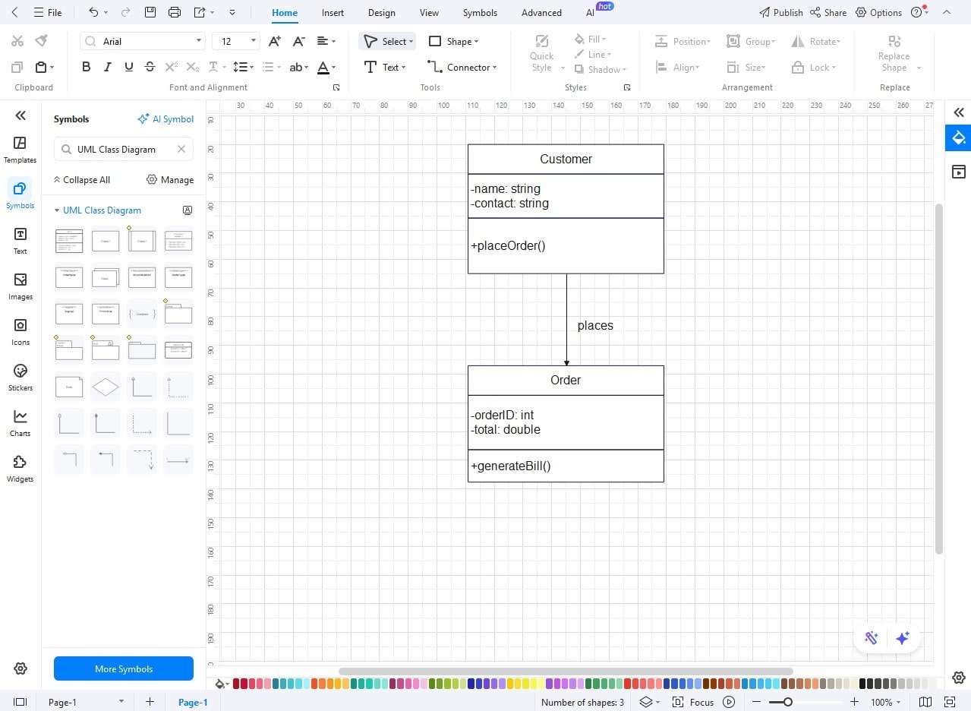Image resolution: width=971 pixels, height=711 pixels.
Task: Click the Publish button
Action: pos(780,12)
